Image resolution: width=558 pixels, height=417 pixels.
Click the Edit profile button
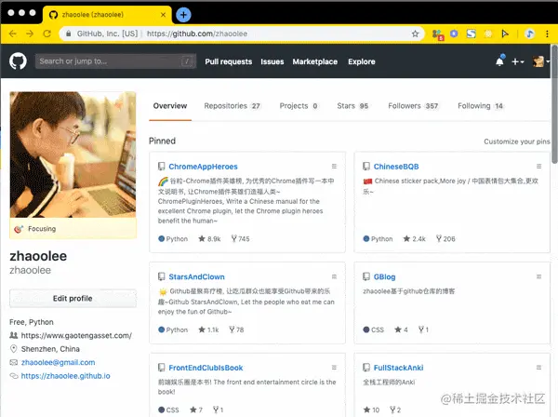point(73,299)
